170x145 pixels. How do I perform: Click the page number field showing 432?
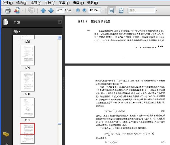pyautogui.click(x=60, y=10)
